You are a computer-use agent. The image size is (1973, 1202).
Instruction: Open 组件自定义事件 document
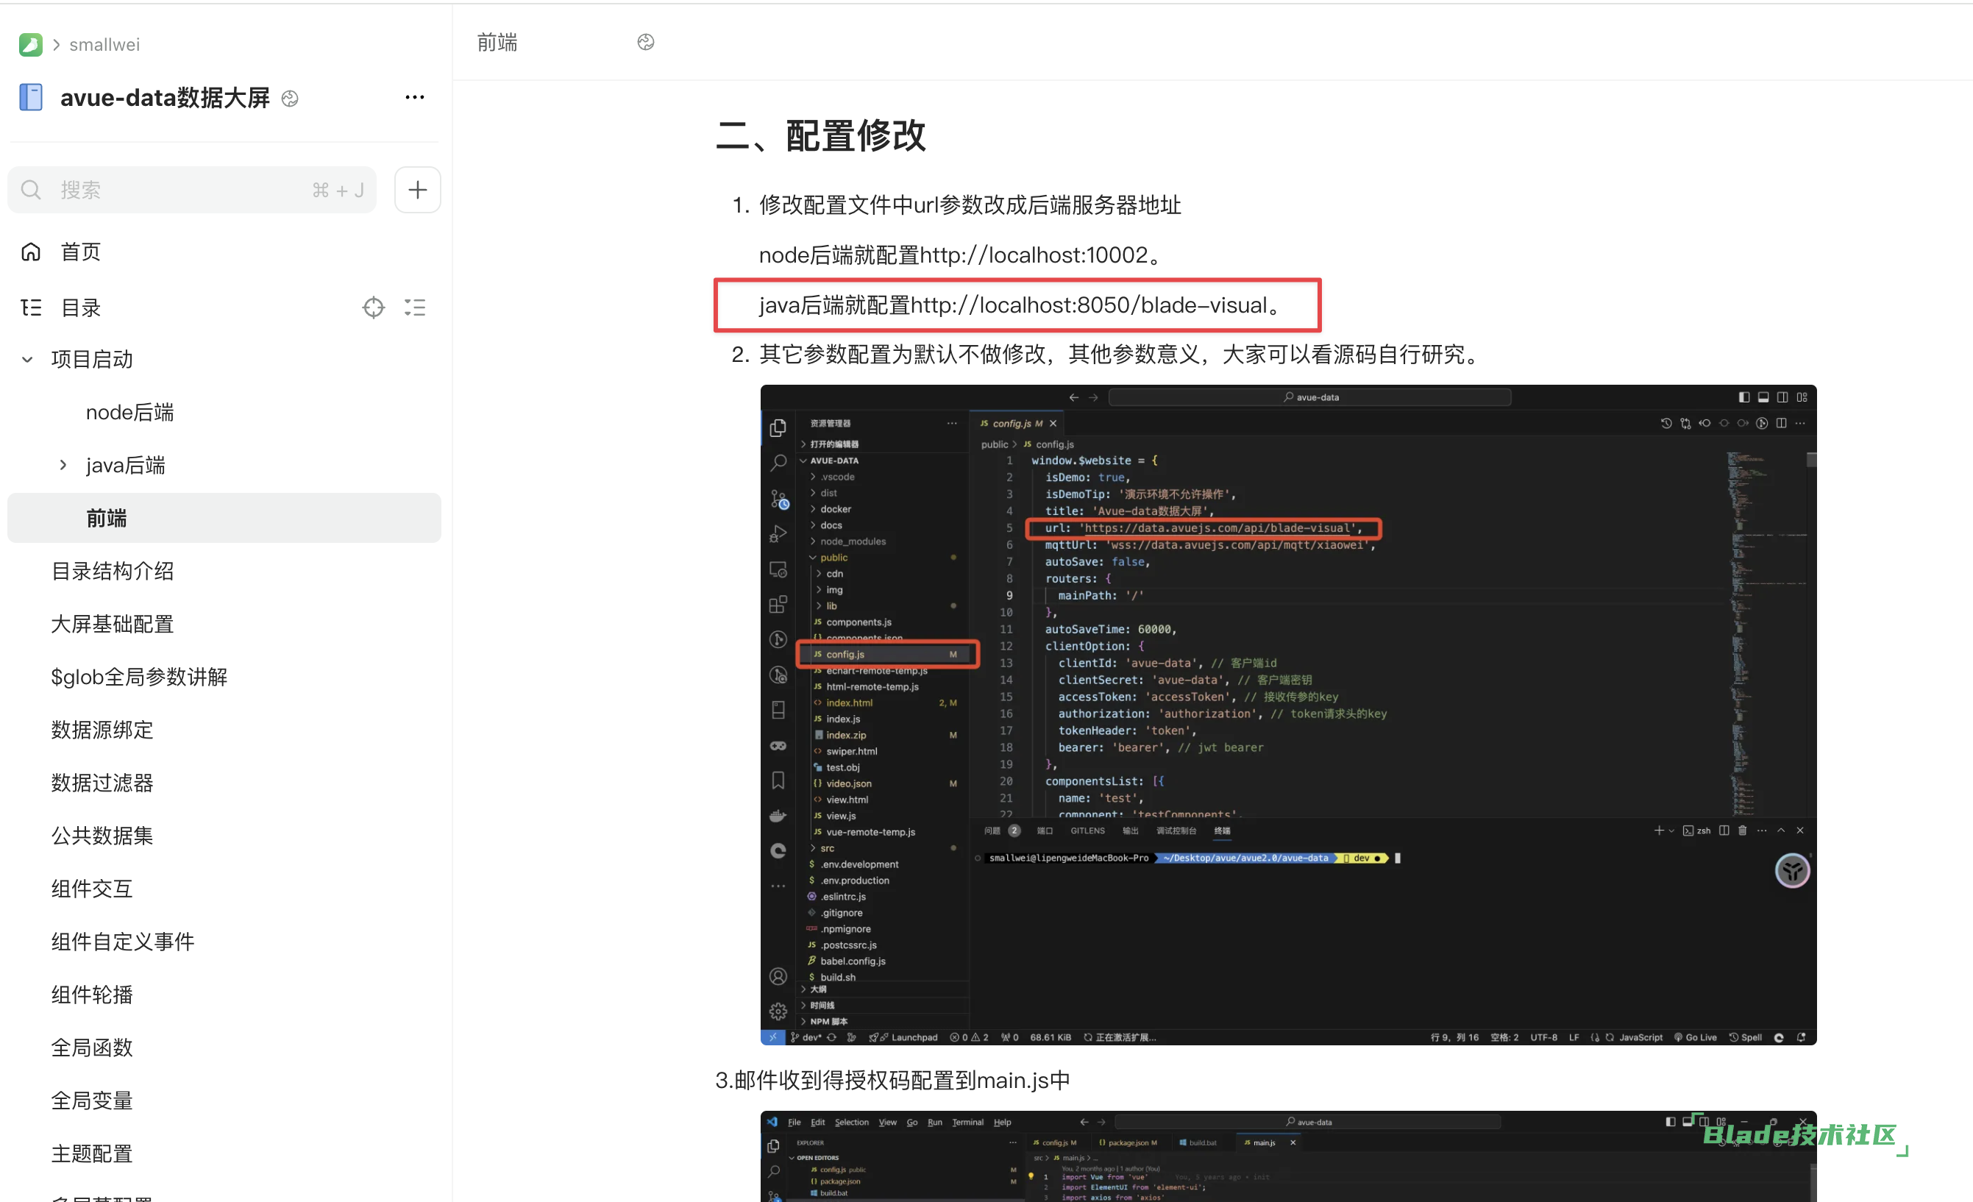pos(123,941)
